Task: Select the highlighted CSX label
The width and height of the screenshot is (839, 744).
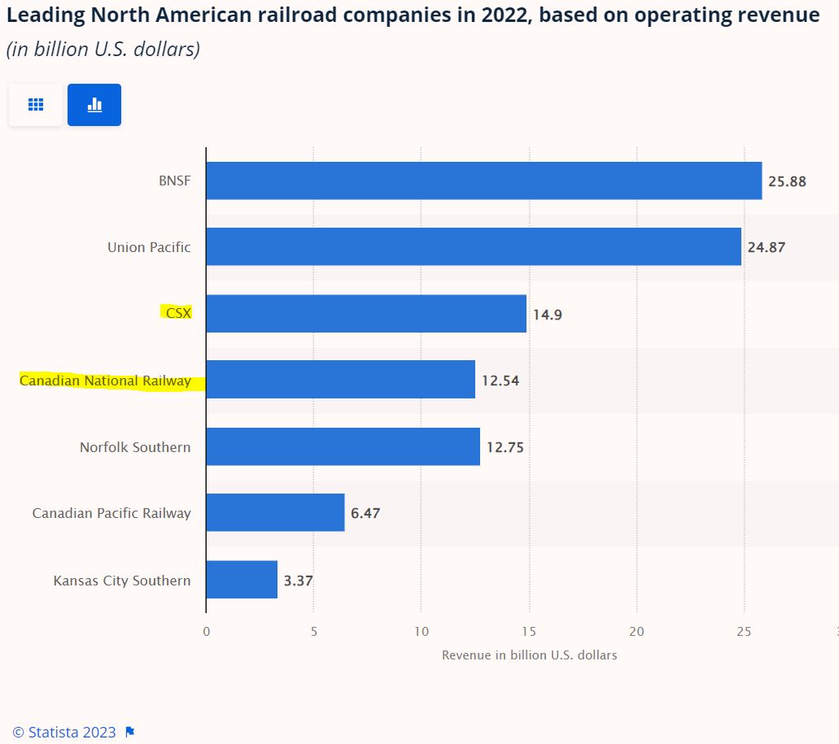Action: (178, 313)
